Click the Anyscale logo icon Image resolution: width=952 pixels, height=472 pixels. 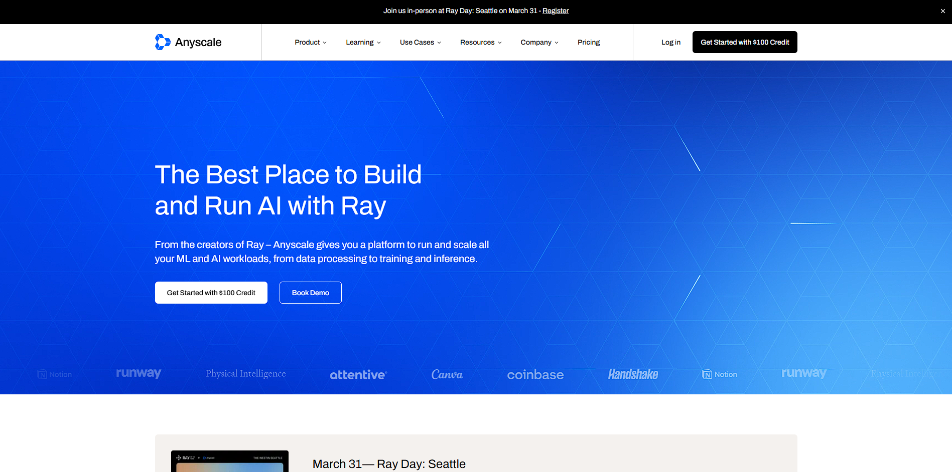click(163, 42)
